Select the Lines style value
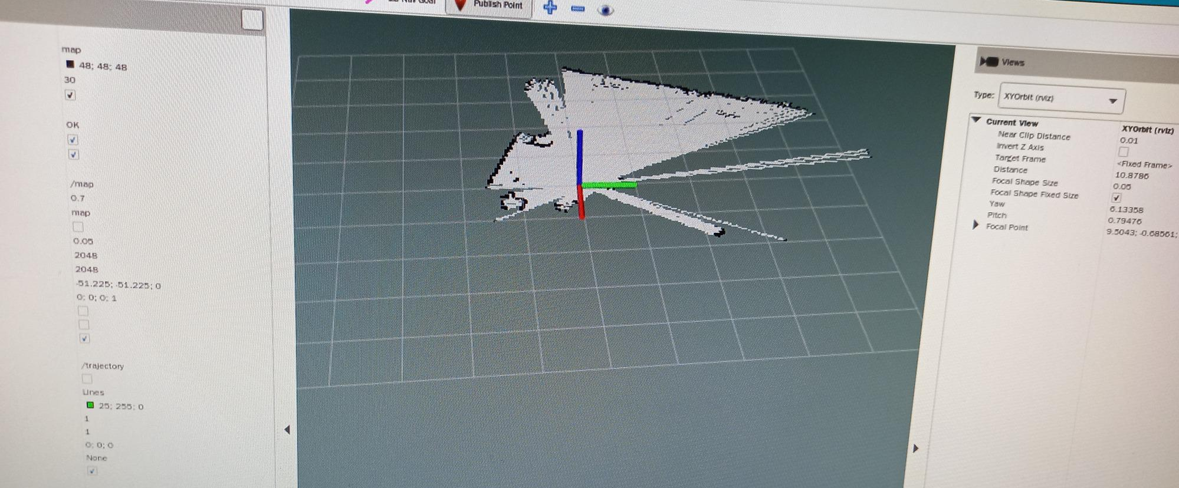1179x488 pixels. (93, 393)
